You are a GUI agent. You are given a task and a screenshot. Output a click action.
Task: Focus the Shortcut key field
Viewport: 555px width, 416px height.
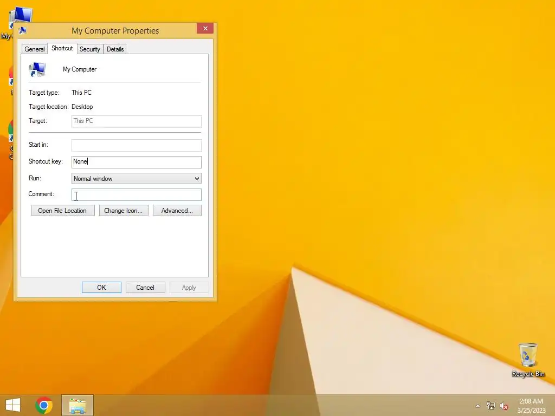(x=137, y=161)
